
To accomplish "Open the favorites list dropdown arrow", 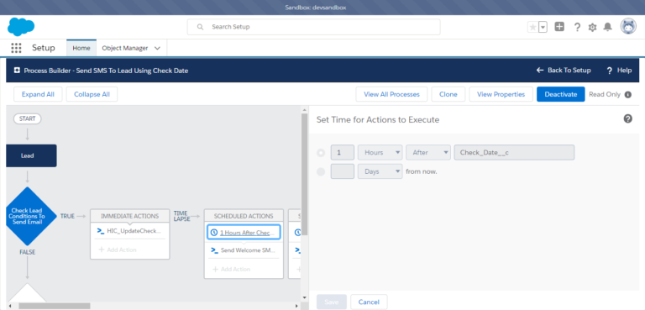I will pos(543,27).
